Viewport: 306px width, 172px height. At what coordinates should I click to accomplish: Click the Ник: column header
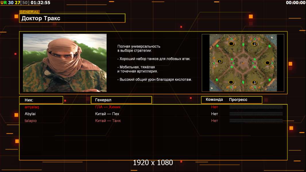tap(41, 100)
